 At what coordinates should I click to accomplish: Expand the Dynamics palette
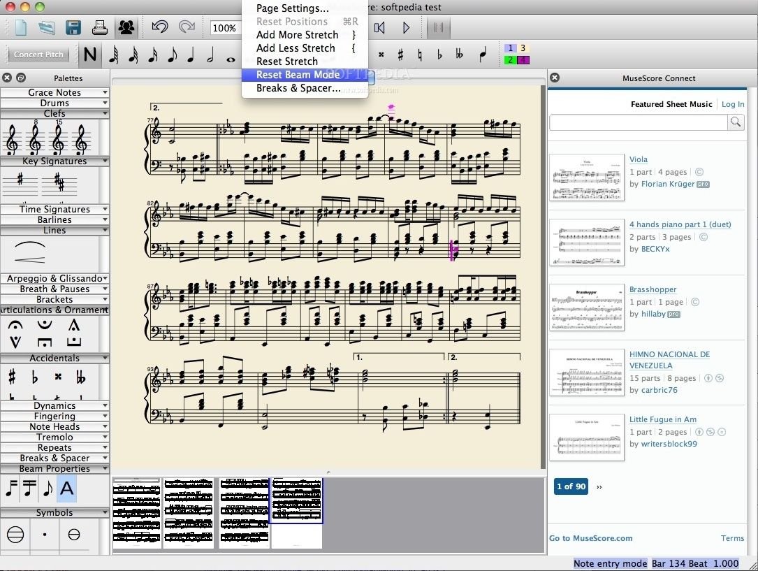[54, 405]
